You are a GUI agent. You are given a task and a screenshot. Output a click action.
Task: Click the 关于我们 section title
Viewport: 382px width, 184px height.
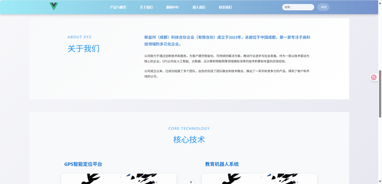point(84,48)
